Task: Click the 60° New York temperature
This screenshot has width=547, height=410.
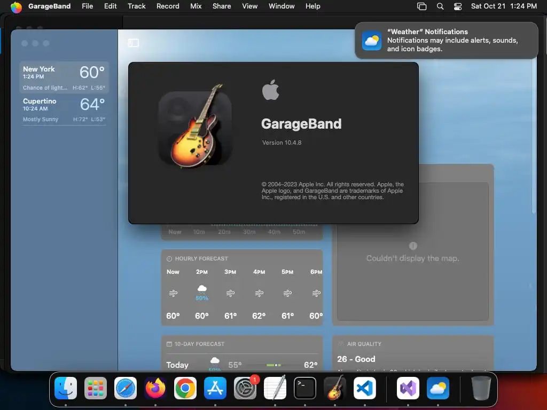Action: click(x=92, y=73)
